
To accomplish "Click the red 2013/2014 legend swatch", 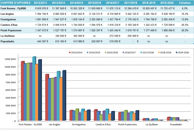I will coord(70,52).
